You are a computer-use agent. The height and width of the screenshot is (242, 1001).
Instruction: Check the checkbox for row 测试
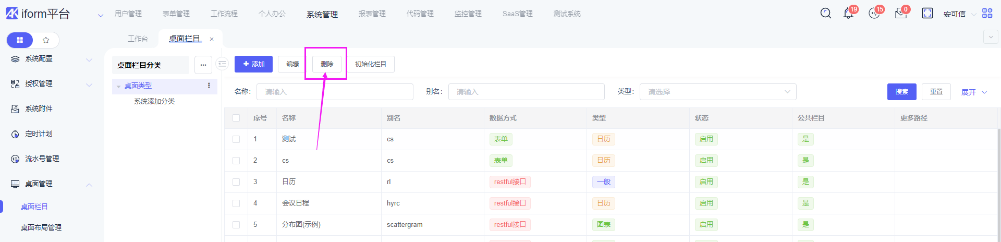[x=236, y=139]
